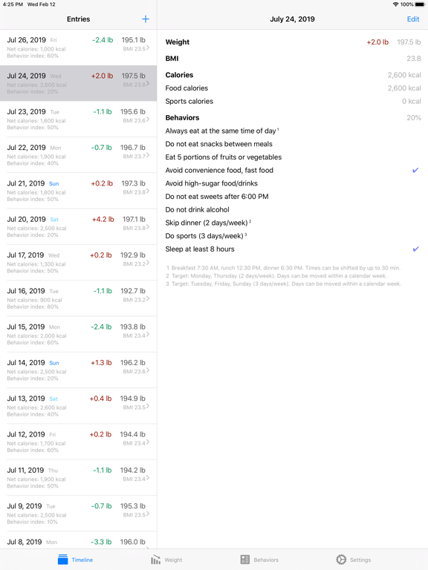Toggle checkmark for Sleep at least 8 hours

coord(415,249)
